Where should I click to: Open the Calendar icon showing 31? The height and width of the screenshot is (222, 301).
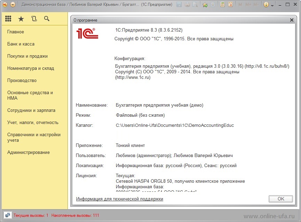[x=231, y=5]
